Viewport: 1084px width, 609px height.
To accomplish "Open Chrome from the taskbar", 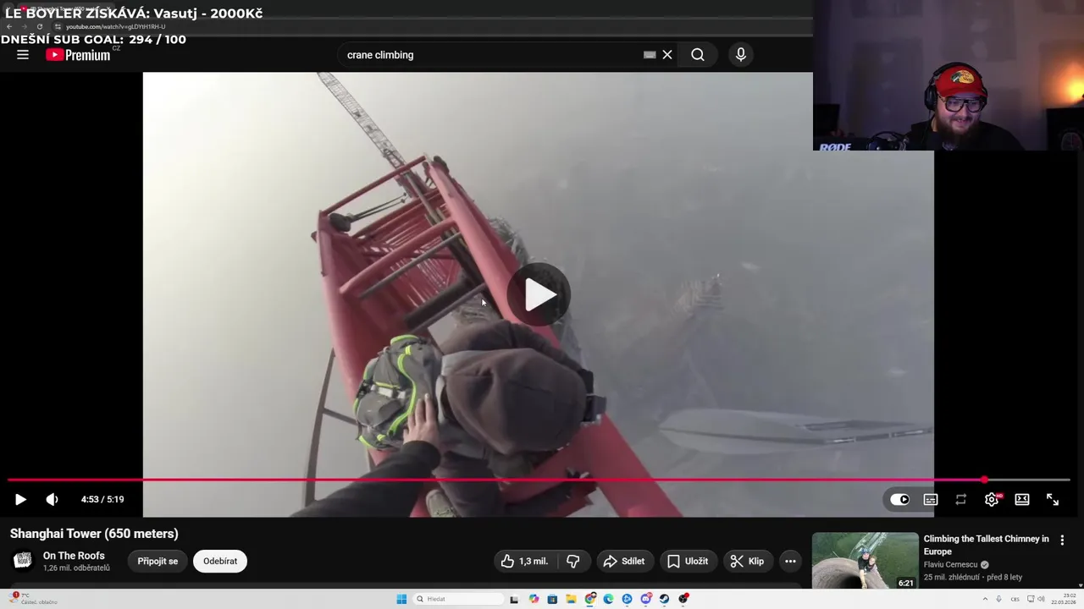I will click(590, 599).
